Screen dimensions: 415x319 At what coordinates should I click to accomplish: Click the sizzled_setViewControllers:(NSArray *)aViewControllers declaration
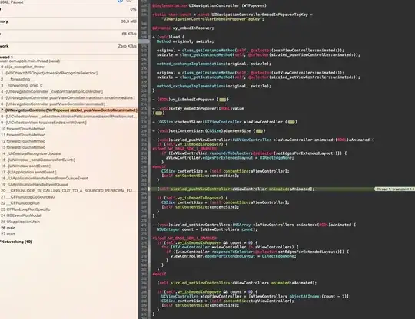254,225
